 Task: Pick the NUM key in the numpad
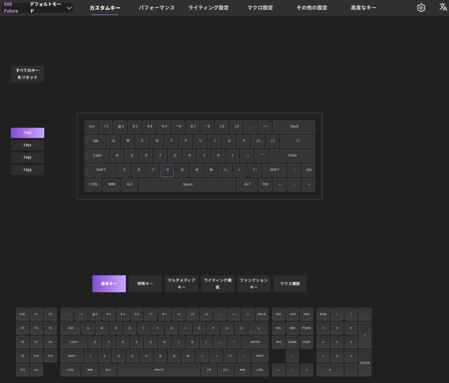[x=323, y=314]
